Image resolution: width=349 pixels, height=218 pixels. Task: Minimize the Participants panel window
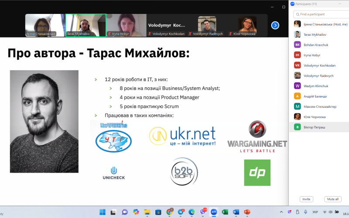pyautogui.click(x=340, y=4)
